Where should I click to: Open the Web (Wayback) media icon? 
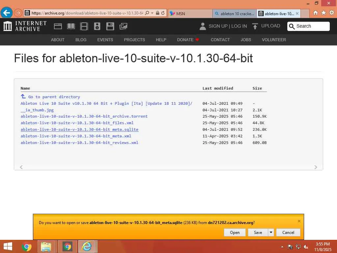[58, 26]
